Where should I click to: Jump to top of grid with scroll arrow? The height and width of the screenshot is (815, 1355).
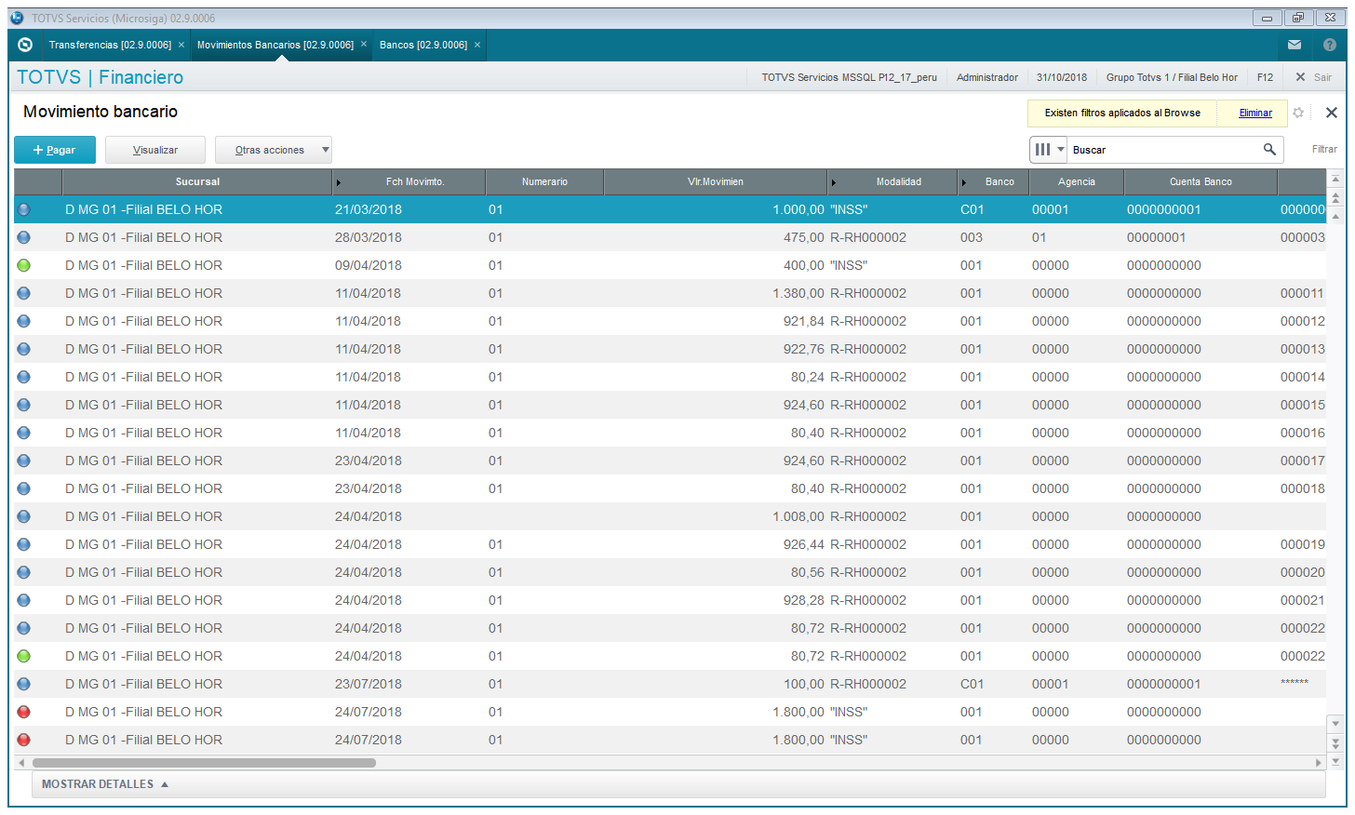click(1335, 179)
